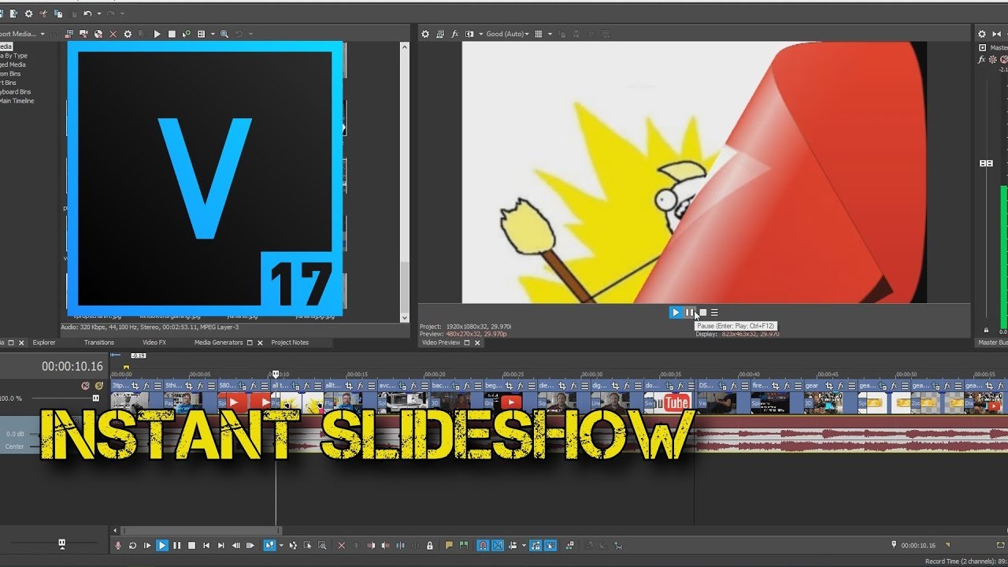Switch to the Video FX tab
1008x567 pixels.
pyautogui.click(x=154, y=343)
